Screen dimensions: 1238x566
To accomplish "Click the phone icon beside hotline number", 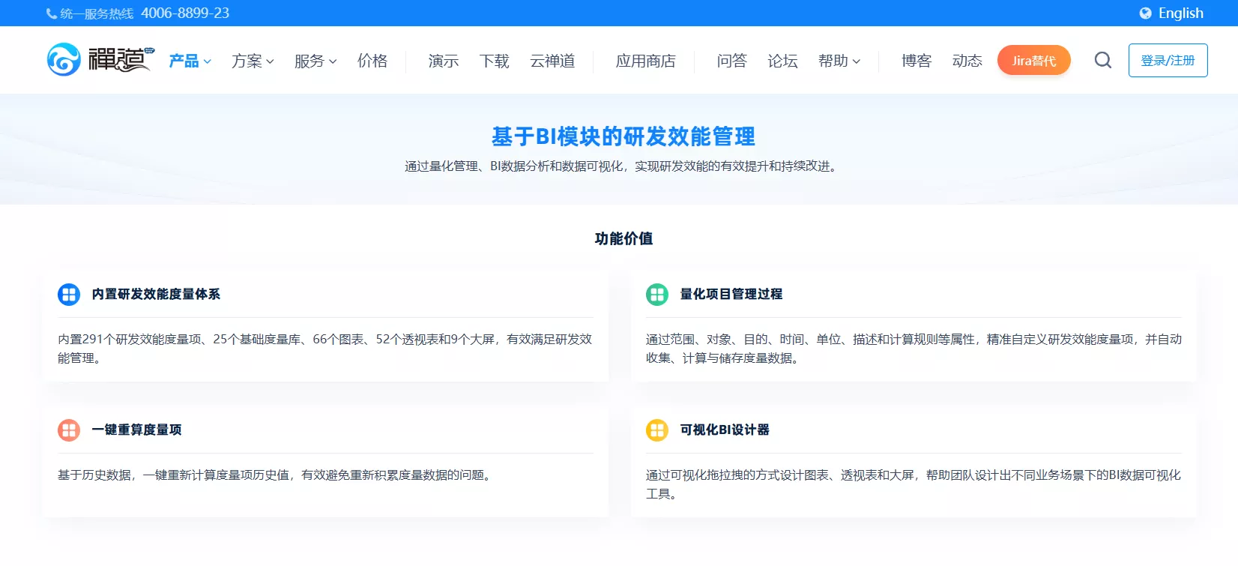I will click(x=52, y=13).
